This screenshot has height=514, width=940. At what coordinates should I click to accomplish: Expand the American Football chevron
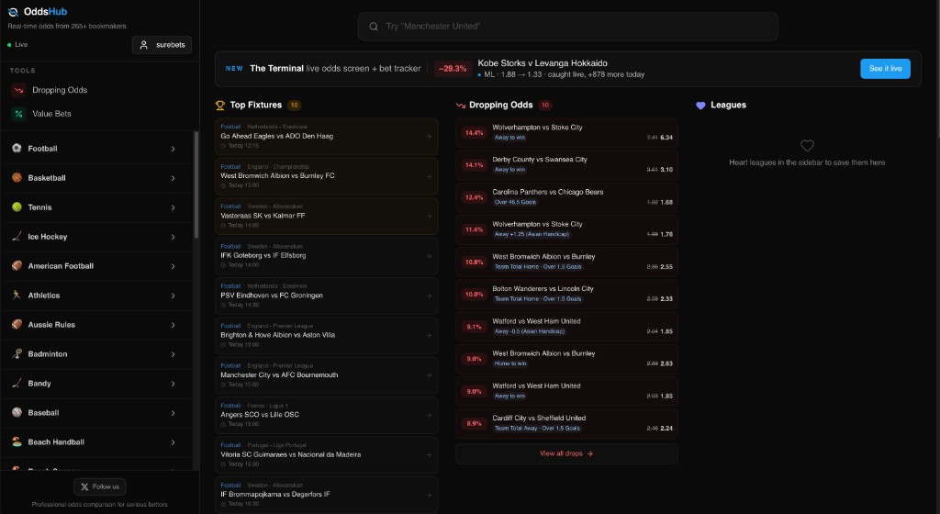click(x=173, y=266)
